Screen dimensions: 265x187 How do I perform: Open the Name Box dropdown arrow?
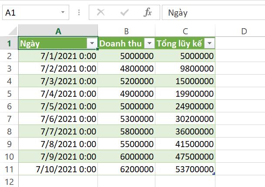(63, 12)
